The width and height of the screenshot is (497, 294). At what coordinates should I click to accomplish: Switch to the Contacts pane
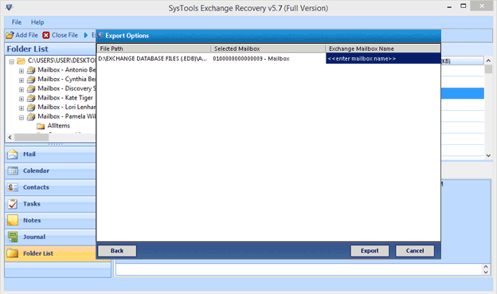coord(50,187)
